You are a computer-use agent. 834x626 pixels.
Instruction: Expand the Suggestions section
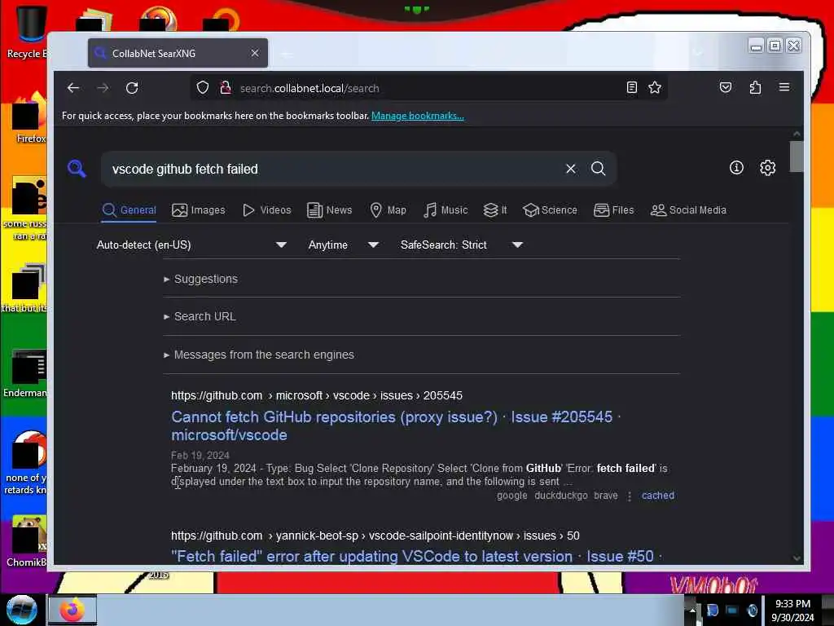tap(201, 279)
